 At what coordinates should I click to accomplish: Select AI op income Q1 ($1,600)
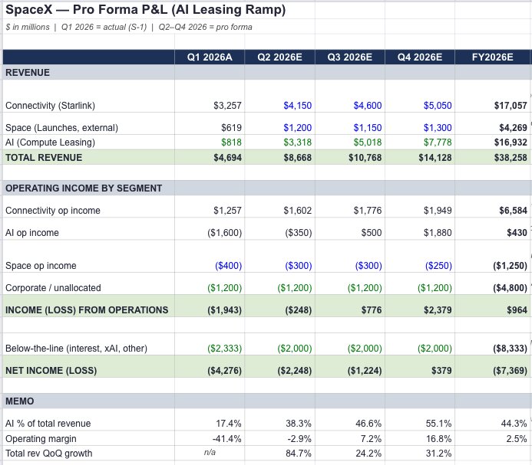pos(225,233)
